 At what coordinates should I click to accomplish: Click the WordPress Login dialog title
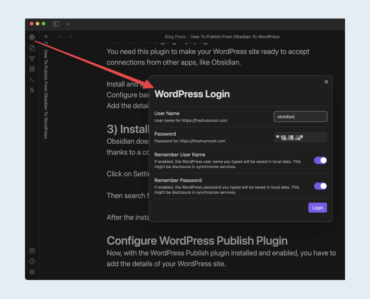(x=192, y=94)
